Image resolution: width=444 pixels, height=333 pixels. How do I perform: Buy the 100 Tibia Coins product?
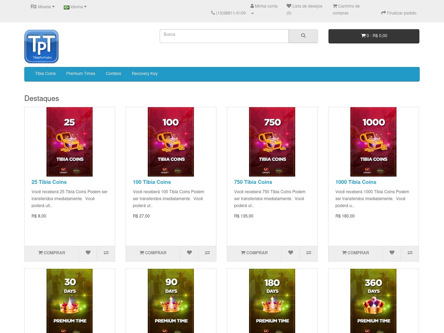(153, 253)
